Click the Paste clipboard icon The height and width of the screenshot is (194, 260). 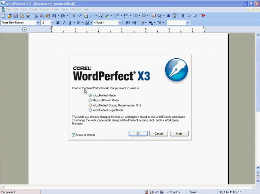(48, 16)
